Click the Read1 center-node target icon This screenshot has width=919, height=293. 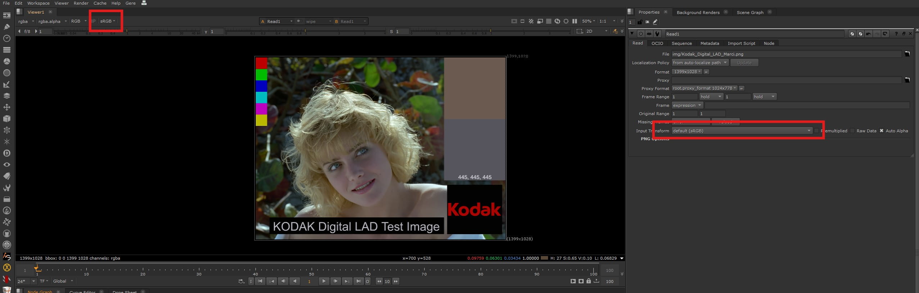coord(641,34)
